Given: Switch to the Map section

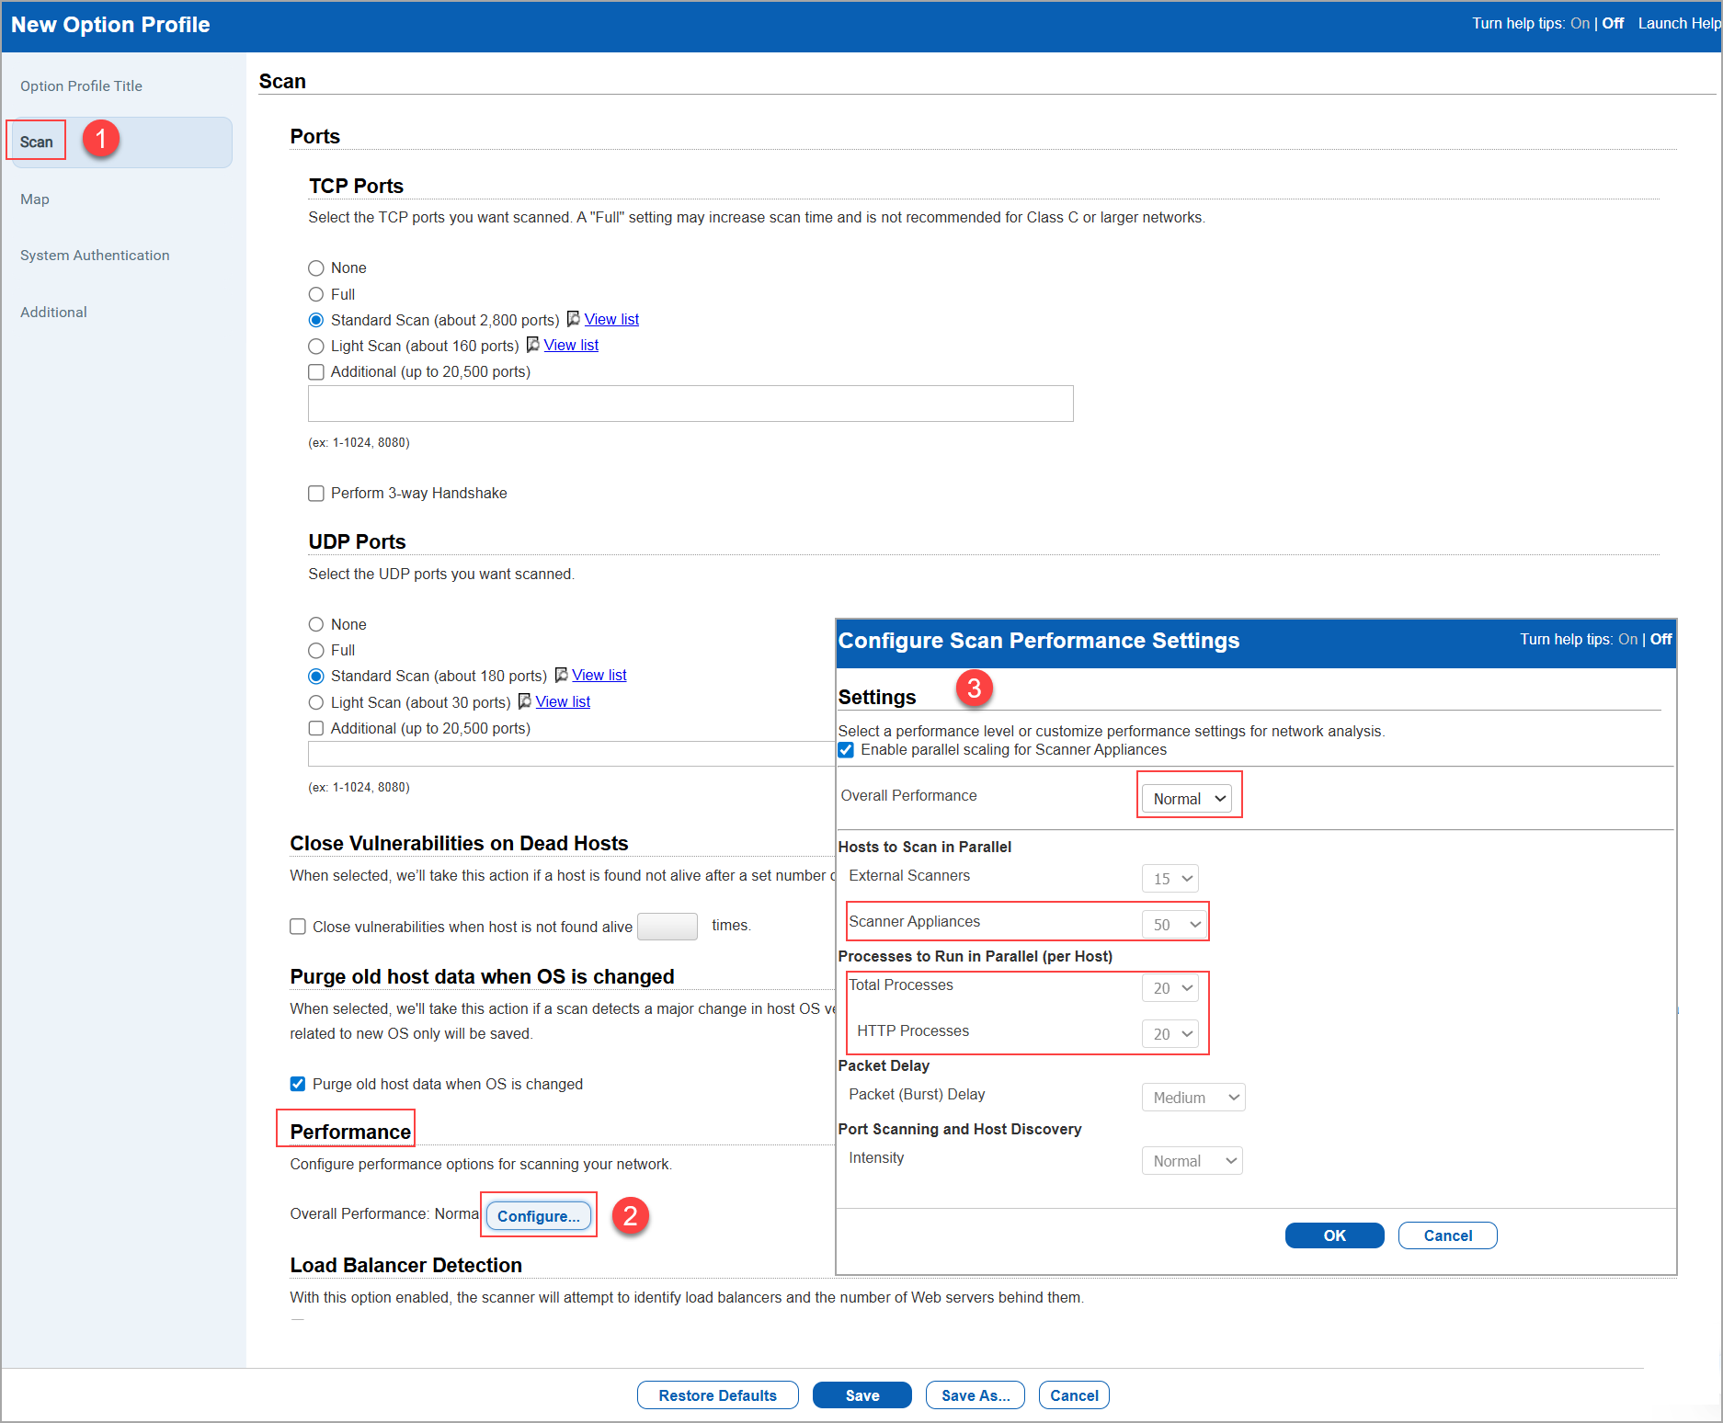Looking at the screenshot, I should [35, 199].
